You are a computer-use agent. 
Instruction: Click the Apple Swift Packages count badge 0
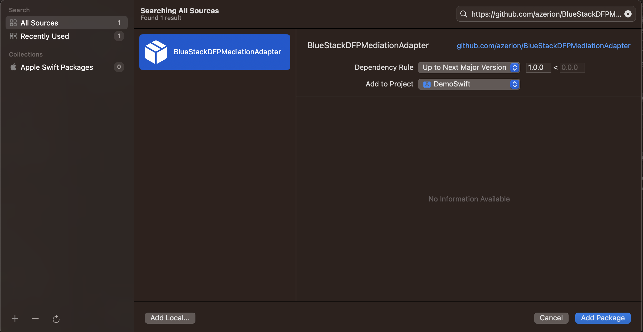click(x=119, y=67)
